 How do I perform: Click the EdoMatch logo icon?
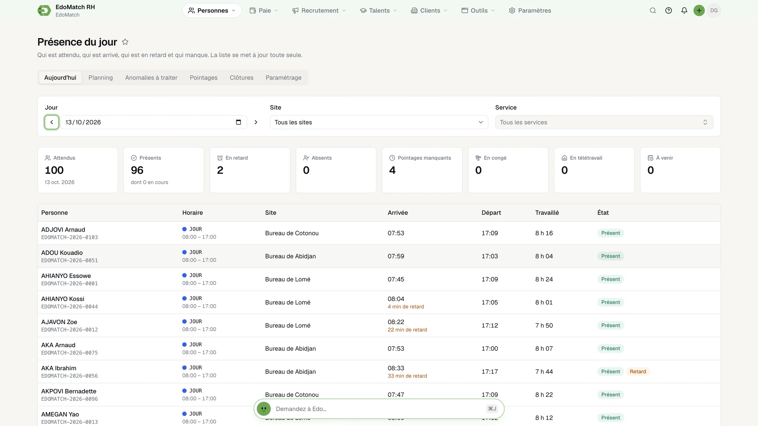click(44, 10)
